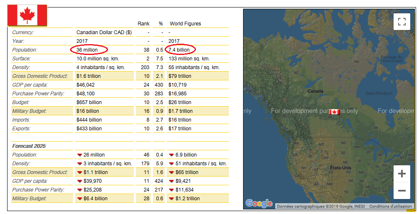Click the $16,985 world value

click(x=178, y=94)
